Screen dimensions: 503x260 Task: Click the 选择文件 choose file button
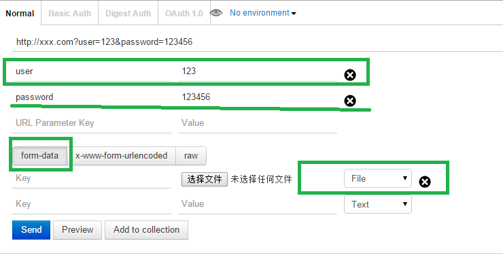205,179
